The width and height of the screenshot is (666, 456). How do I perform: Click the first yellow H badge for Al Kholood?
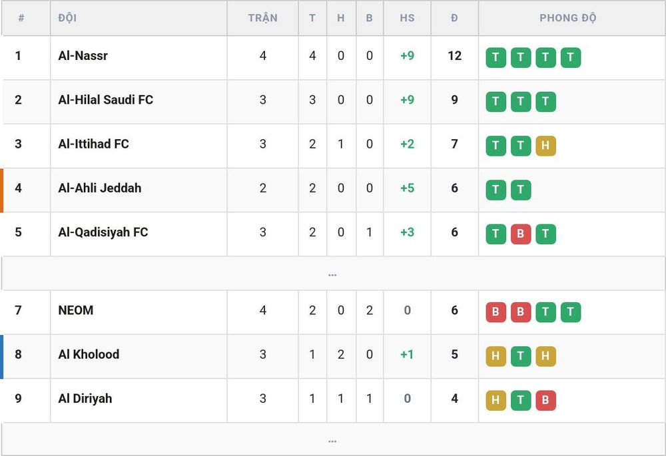coord(496,356)
